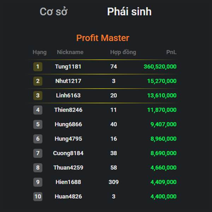Click the rank 3 badge icon
Screen dimensions: 212x212
[38, 95]
